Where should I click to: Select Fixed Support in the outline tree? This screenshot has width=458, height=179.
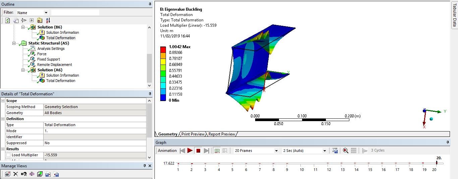click(48, 59)
